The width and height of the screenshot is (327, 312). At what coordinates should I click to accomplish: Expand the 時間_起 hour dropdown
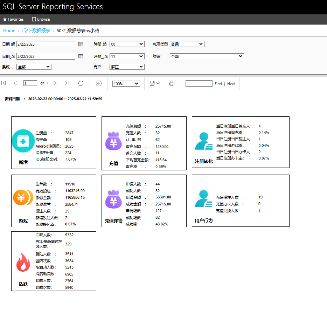(127, 44)
